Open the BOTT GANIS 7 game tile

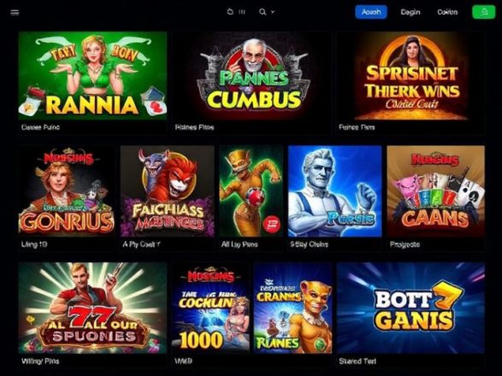410,308
